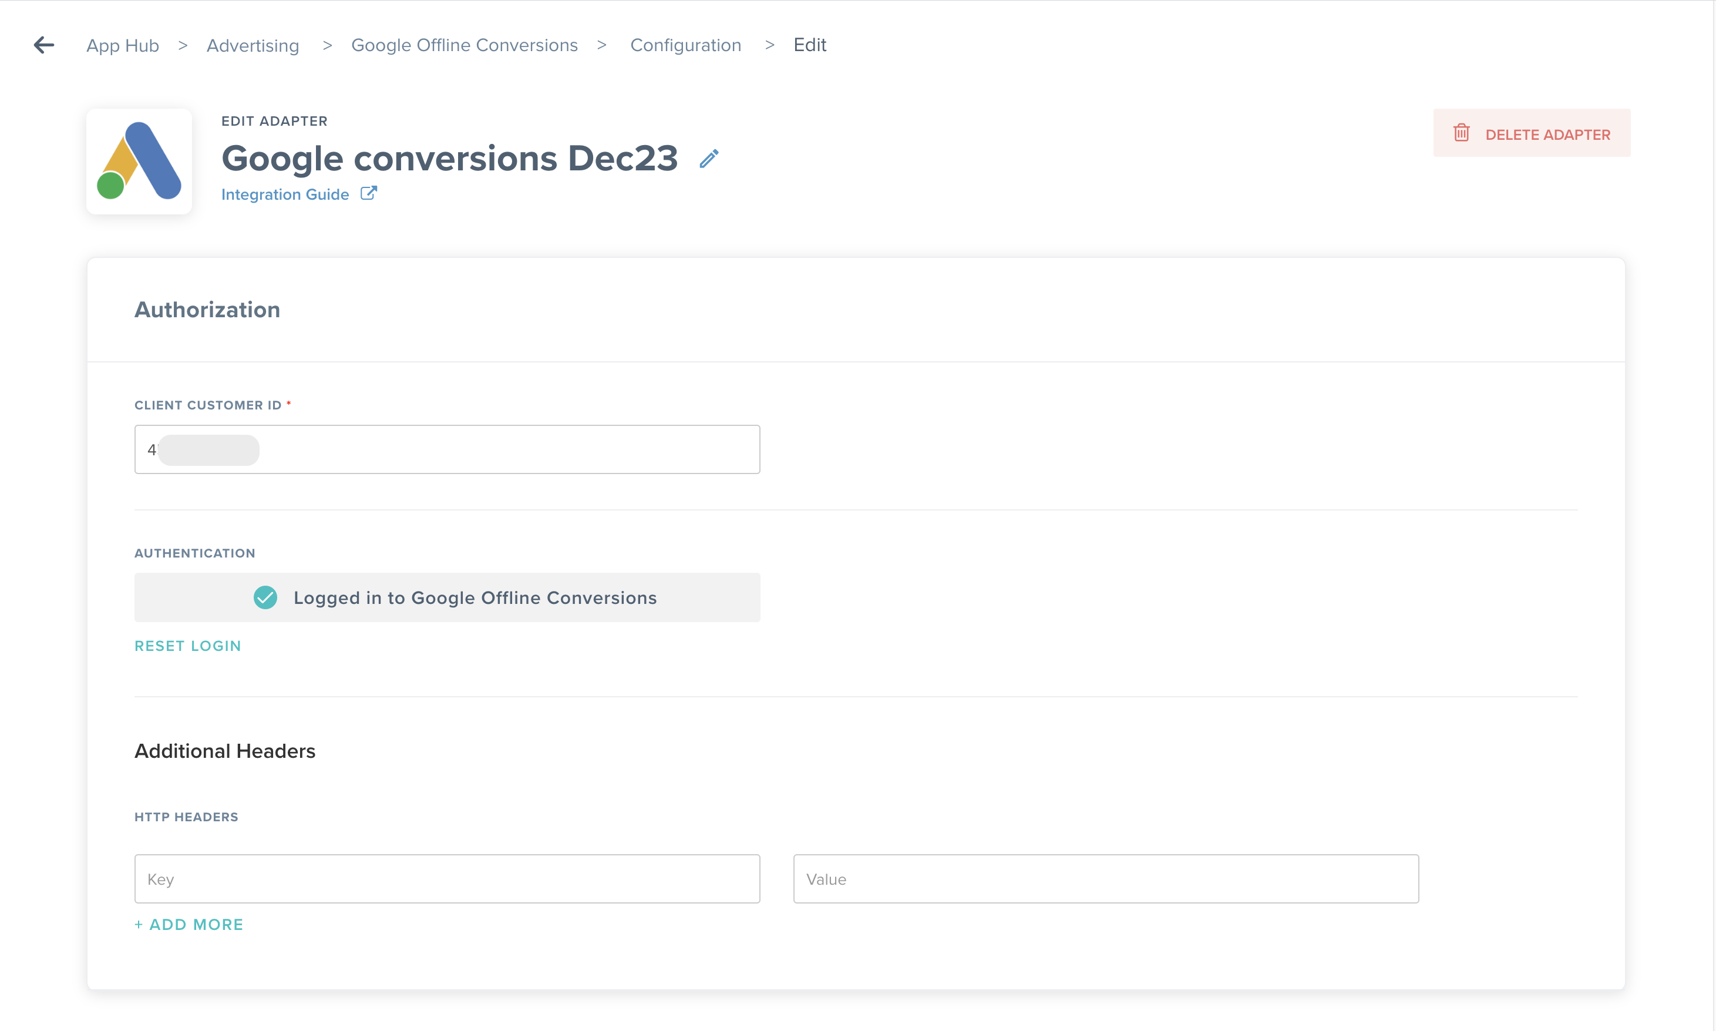Click the green checkmark in the authentication status

pos(265,597)
